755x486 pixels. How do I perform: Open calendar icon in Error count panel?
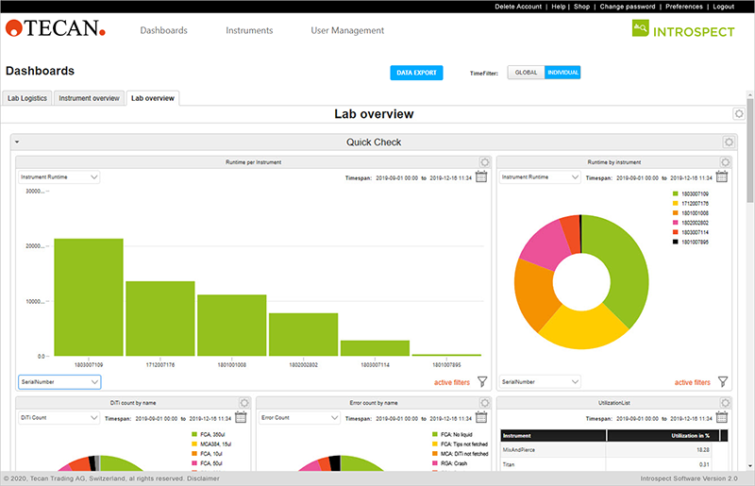[x=480, y=417]
